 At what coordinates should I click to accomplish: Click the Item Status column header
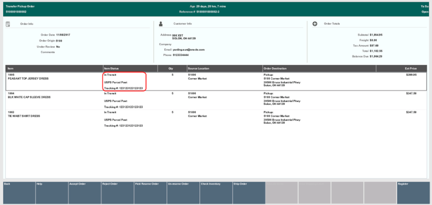[x=130, y=69]
